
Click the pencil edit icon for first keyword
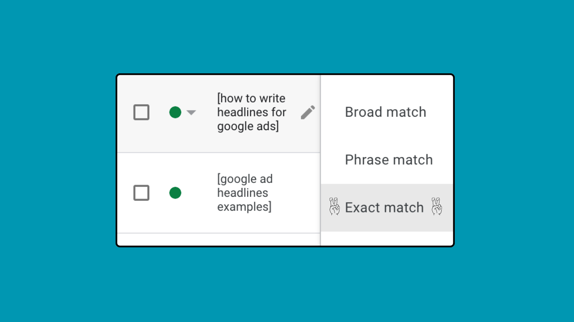[308, 112]
